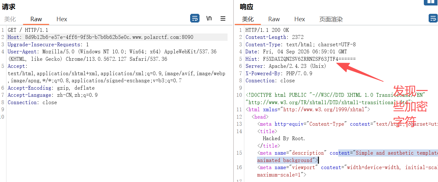
Task: Click the layout icon at top right
Action: 431,2
